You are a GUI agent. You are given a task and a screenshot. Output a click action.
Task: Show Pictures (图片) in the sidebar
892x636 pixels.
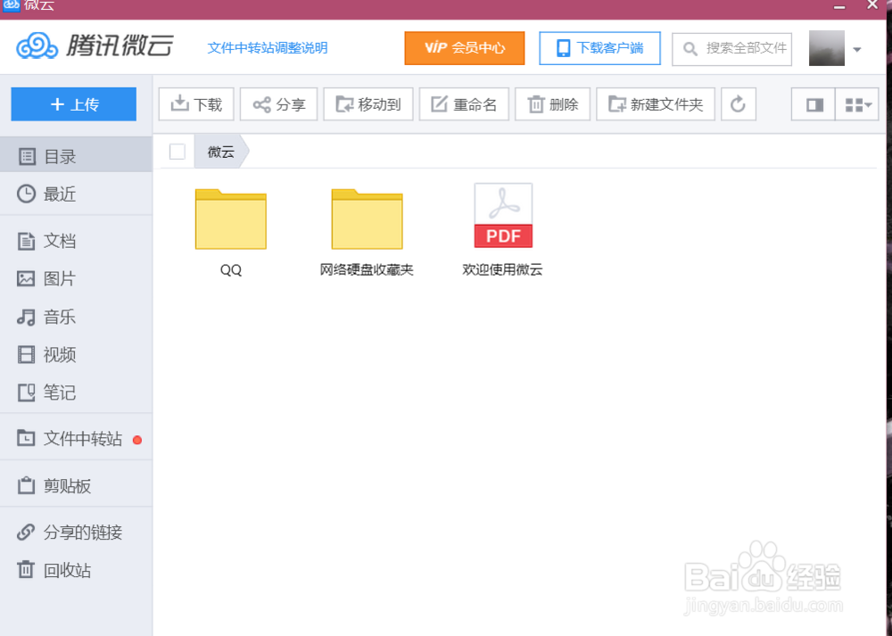[76, 278]
